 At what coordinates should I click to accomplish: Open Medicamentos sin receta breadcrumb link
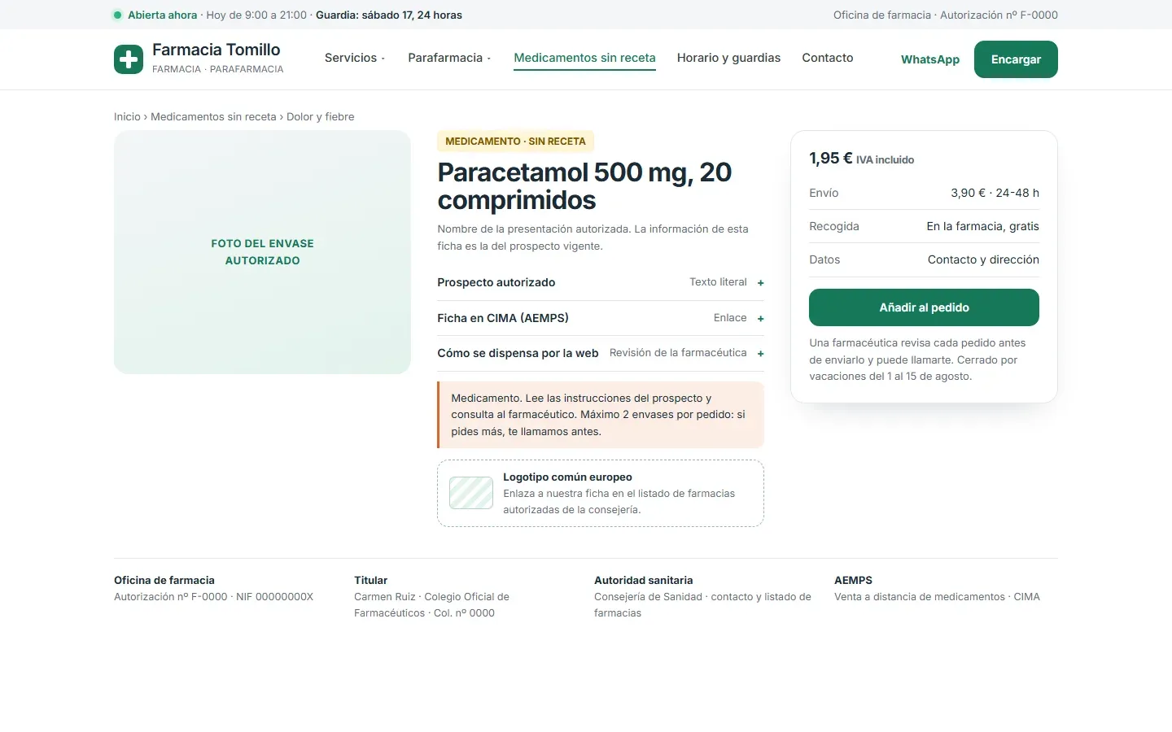213,117
